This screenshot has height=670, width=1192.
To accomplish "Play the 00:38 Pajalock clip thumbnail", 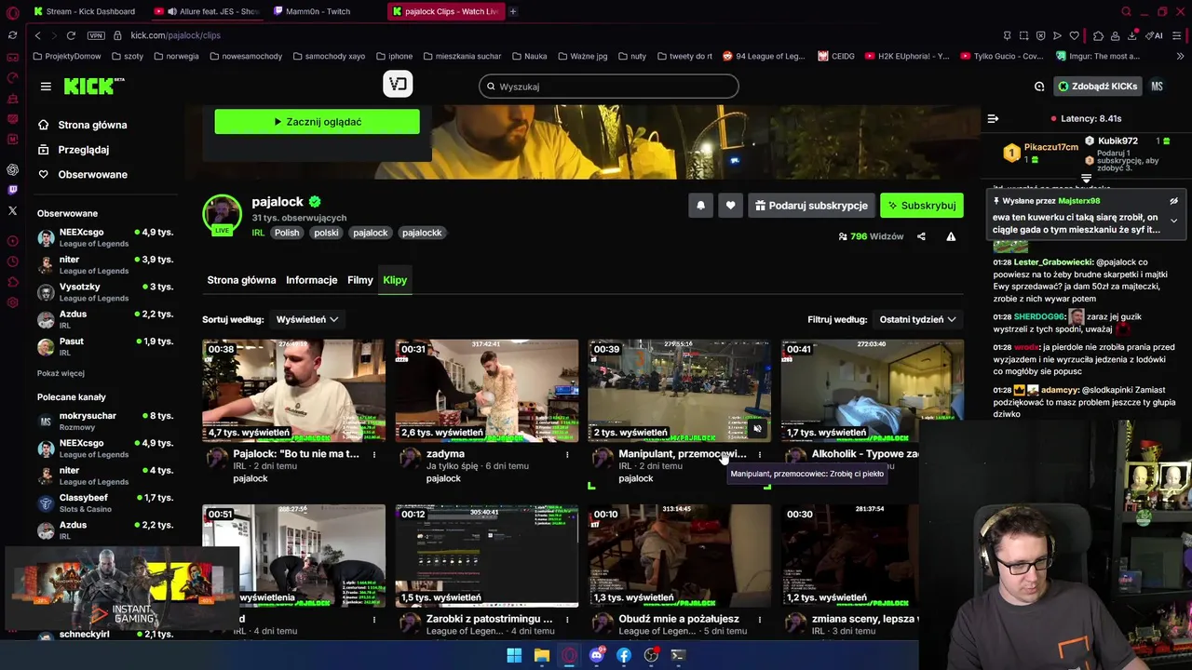I will click(293, 391).
